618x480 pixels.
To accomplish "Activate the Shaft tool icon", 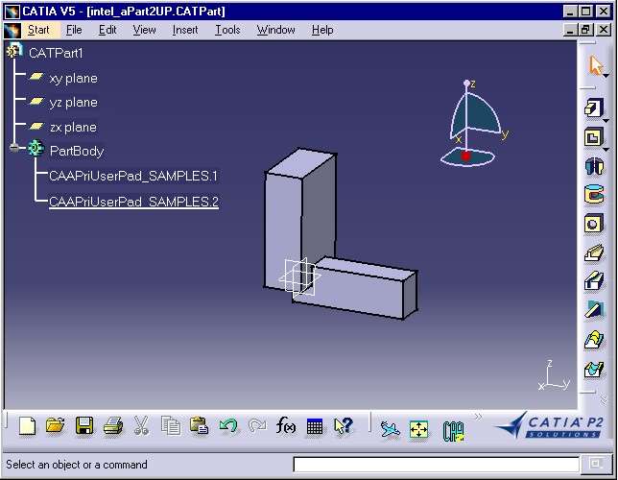I will pos(594,166).
